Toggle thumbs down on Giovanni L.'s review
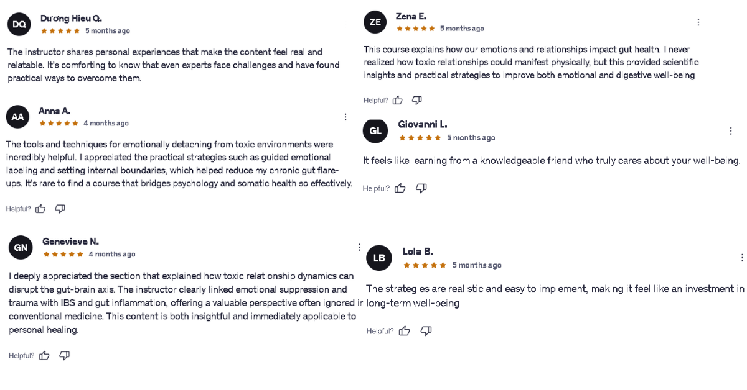Image resolution: width=747 pixels, height=390 pixels. tap(421, 188)
